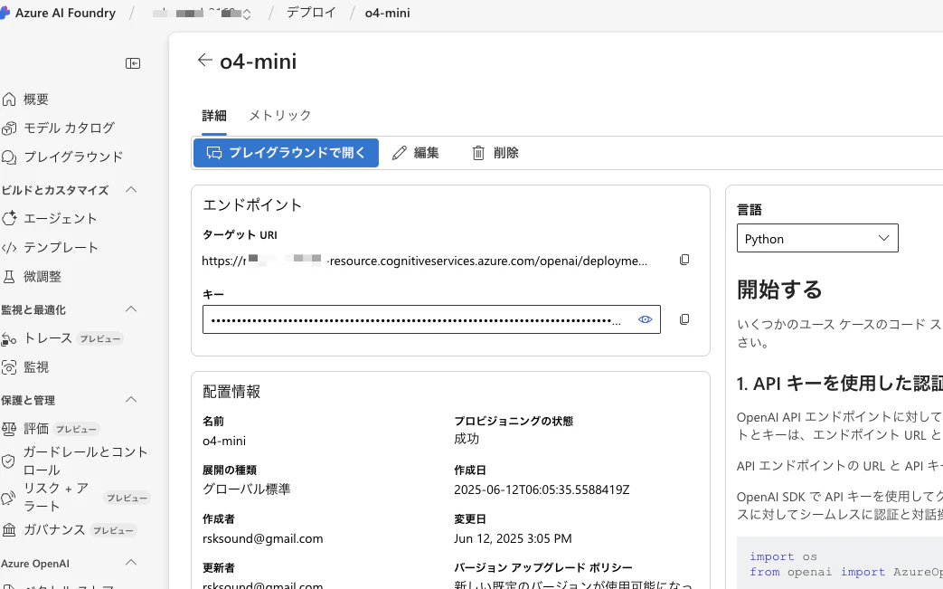Click the モデル カタログ icon
This screenshot has height=589, width=943.
[x=9, y=128]
